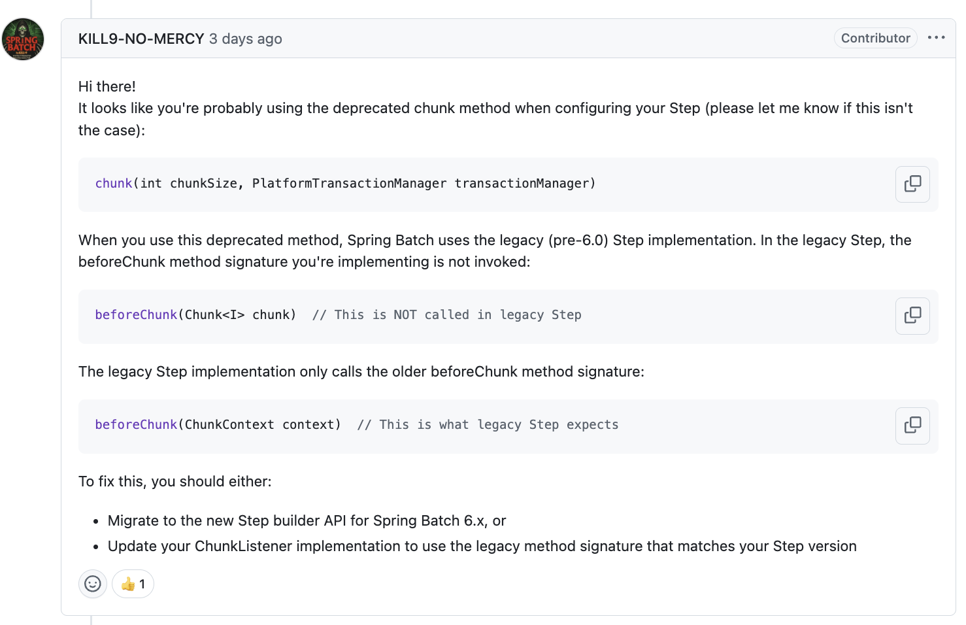Open KILL9-NO-MERCY's profile from the username
This screenshot has width=966, height=625.
point(141,39)
